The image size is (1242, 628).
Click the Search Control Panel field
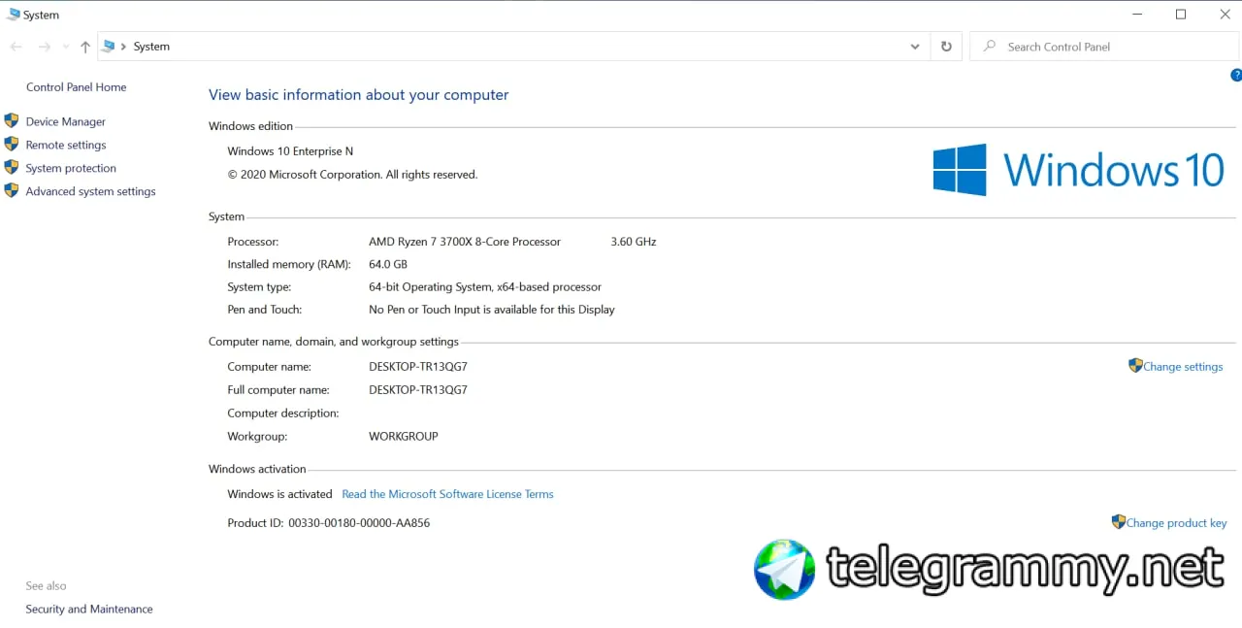coord(1104,47)
